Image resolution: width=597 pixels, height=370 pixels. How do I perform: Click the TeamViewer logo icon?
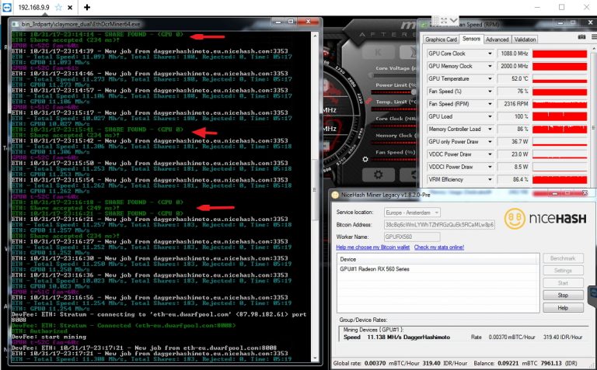(x=6, y=7)
